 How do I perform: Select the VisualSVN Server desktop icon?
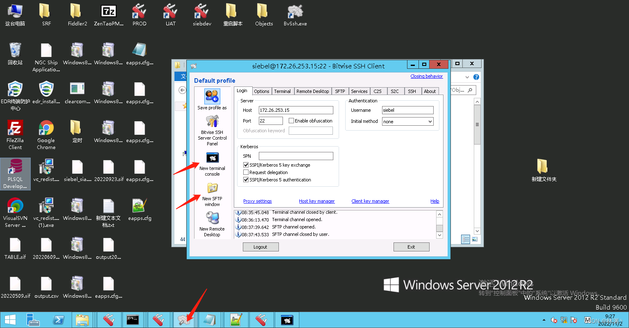(x=15, y=213)
